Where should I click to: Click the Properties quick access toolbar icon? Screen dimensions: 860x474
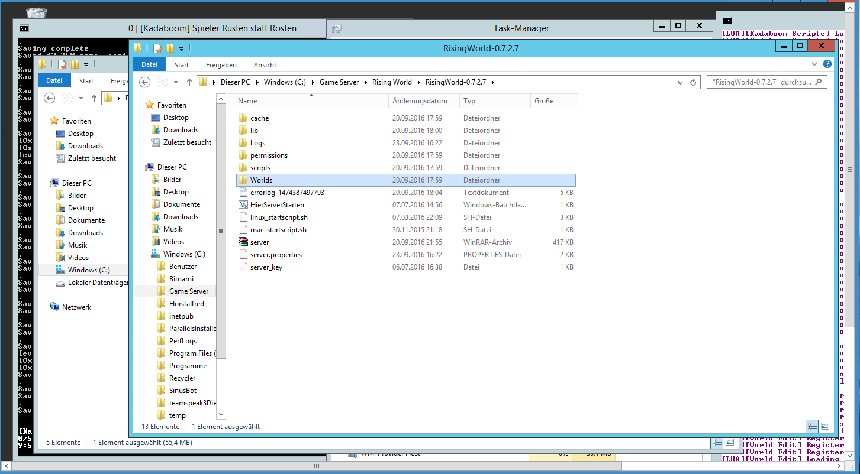[x=157, y=48]
